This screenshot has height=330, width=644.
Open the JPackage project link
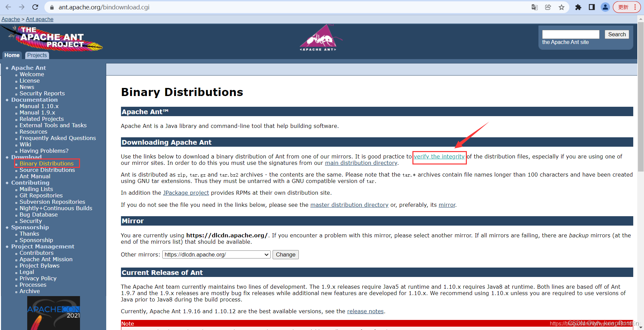tap(186, 193)
